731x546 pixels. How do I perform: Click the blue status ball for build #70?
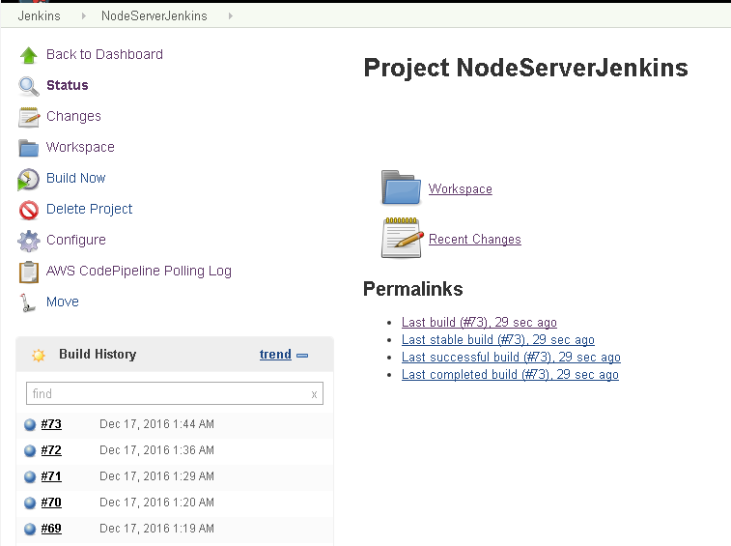coord(30,503)
